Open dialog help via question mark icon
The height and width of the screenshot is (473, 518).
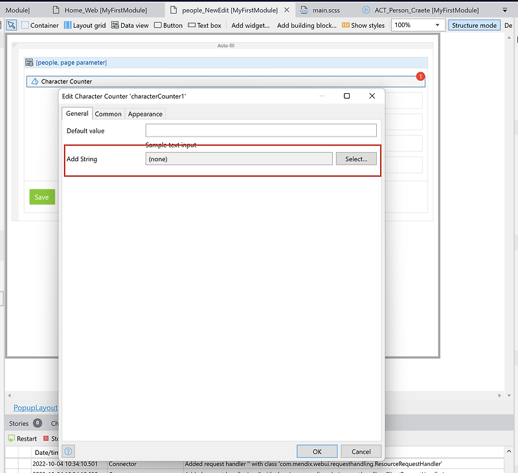[x=68, y=451]
